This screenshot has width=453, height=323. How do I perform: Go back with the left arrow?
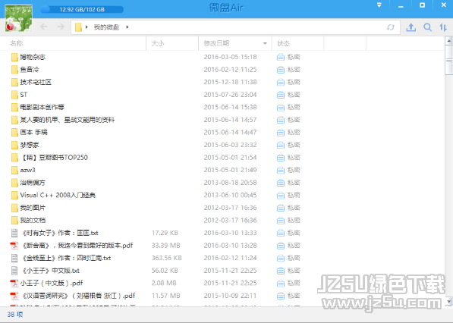43,27
